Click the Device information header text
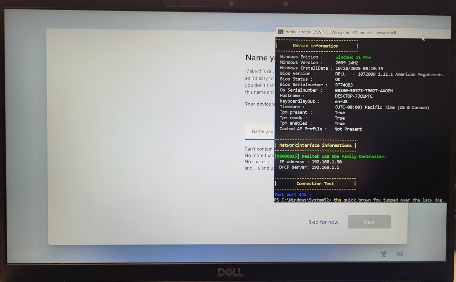 click(315, 46)
